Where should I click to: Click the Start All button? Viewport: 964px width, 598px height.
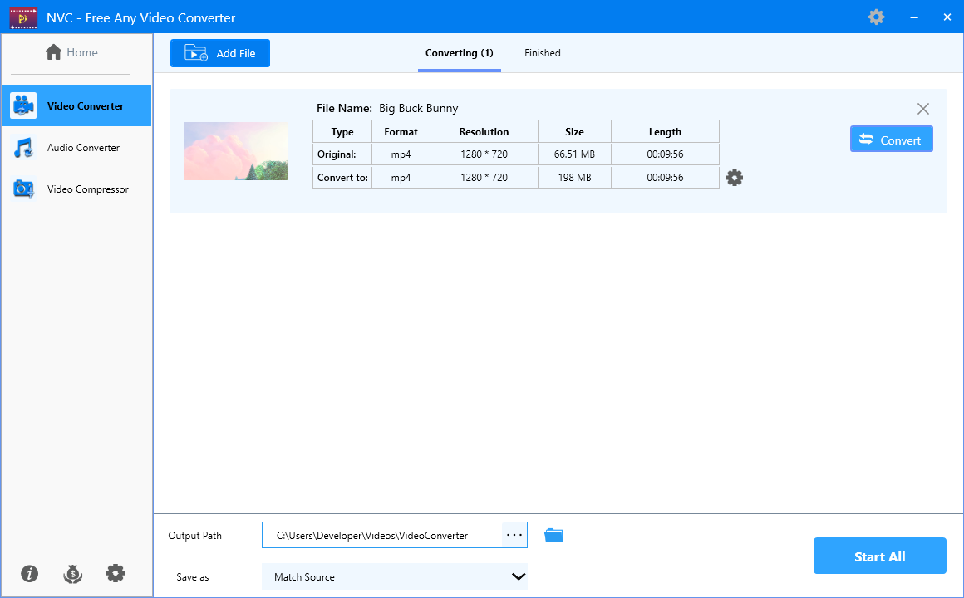point(880,556)
